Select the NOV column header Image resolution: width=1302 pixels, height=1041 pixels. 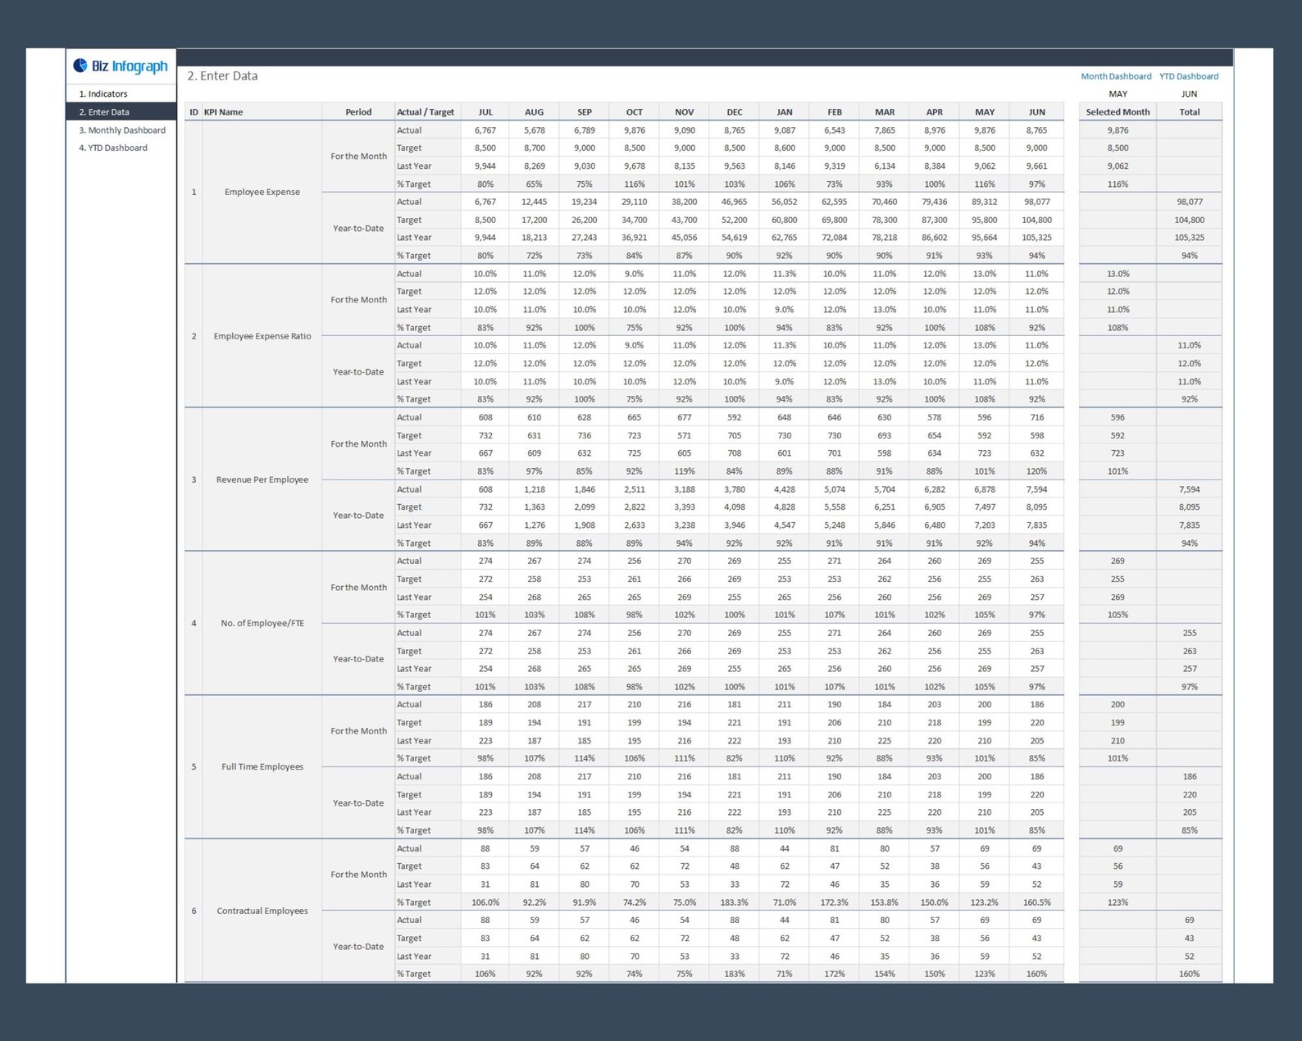(x=684, y=111)
